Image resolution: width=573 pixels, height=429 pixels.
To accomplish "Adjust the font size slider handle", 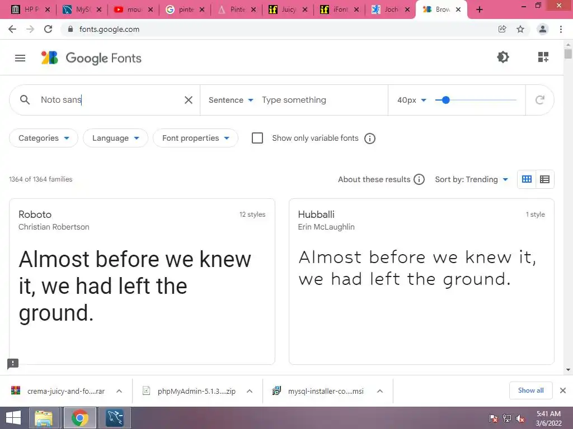I will click(x=445, y=100).
